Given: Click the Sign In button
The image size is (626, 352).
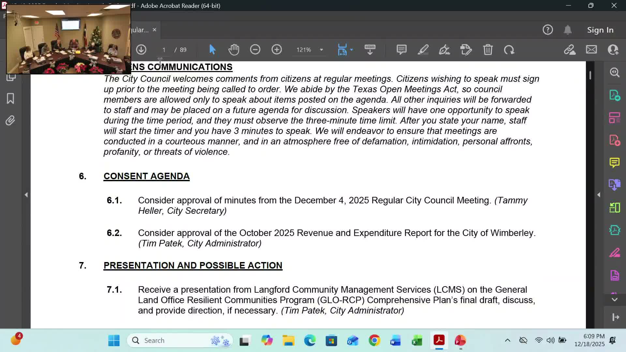Looking at the screenshot, I should 600,30.
